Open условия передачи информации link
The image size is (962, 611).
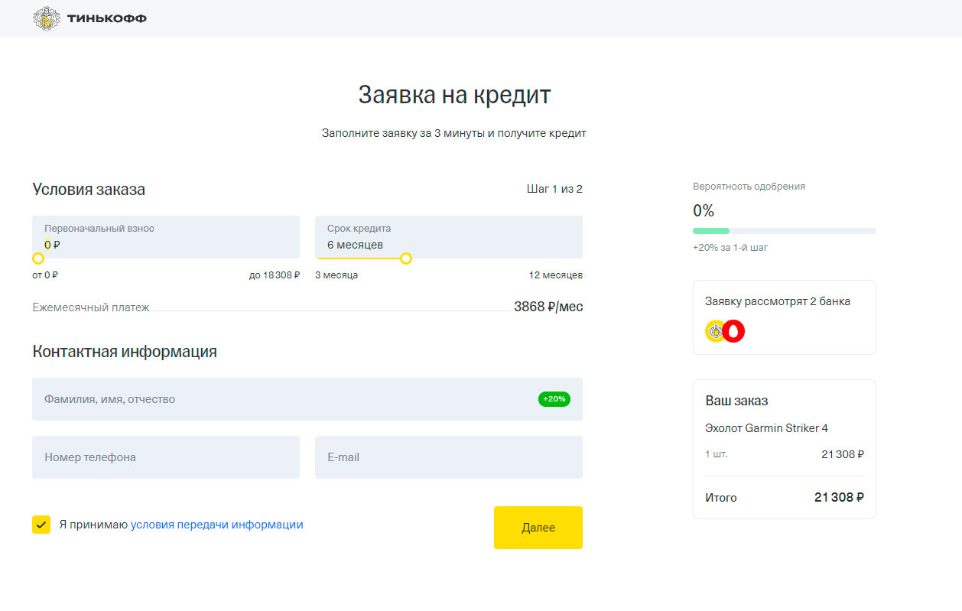click(216, 525)
